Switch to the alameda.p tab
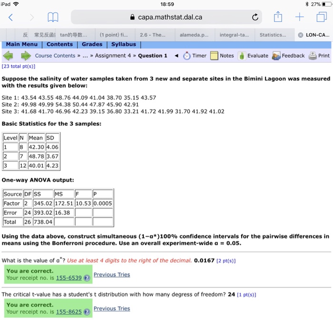This screenshot has height=320, width=333. [x=194, y=35]
